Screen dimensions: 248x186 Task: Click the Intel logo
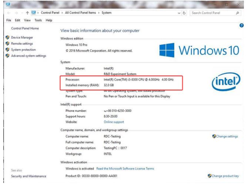click(x=226, y=82)
